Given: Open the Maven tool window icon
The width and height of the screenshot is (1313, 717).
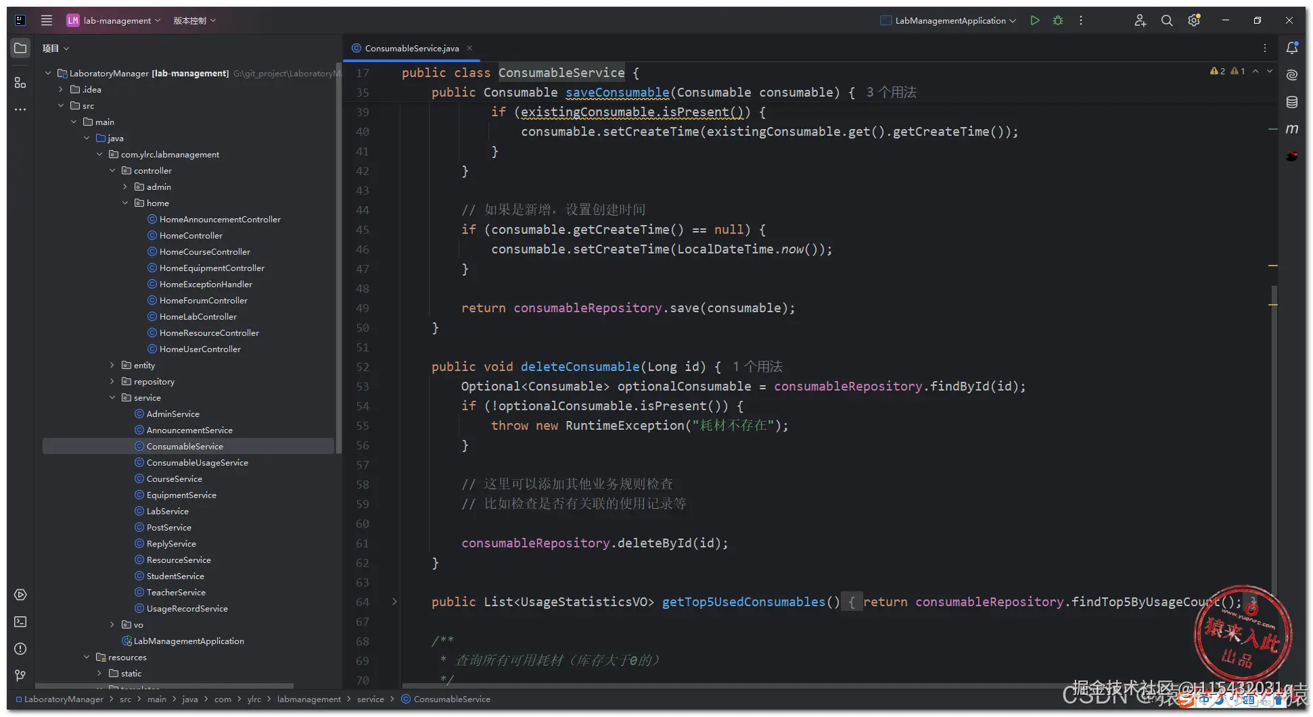Looking at the screenshot, I should point(1292,128).
